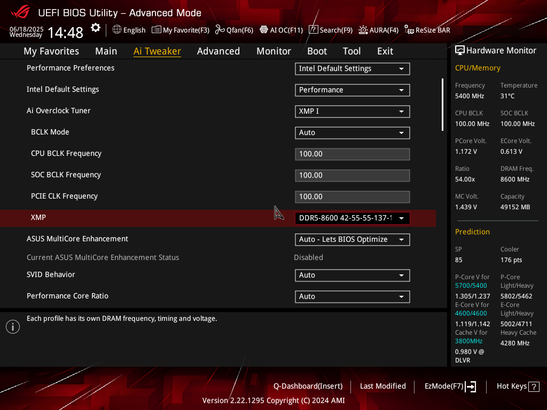Viewport: 547px width, 410px height.
Task: Click the BCLK Mode label
Action: coord(50,132)
